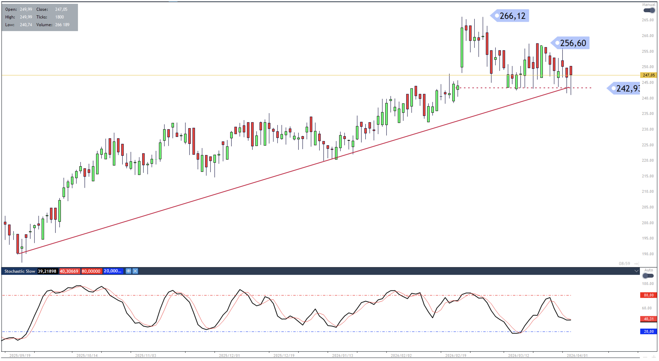The height and width of the screenshot is (361, 659).
Task: Close the Stochastic Slow indicator
Action: 135,271
